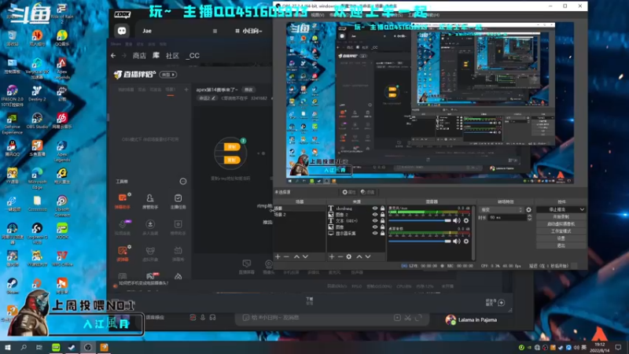The image size is (629, 354).
Task: Open the 库 tab in Steam
Action: (156, 55)
